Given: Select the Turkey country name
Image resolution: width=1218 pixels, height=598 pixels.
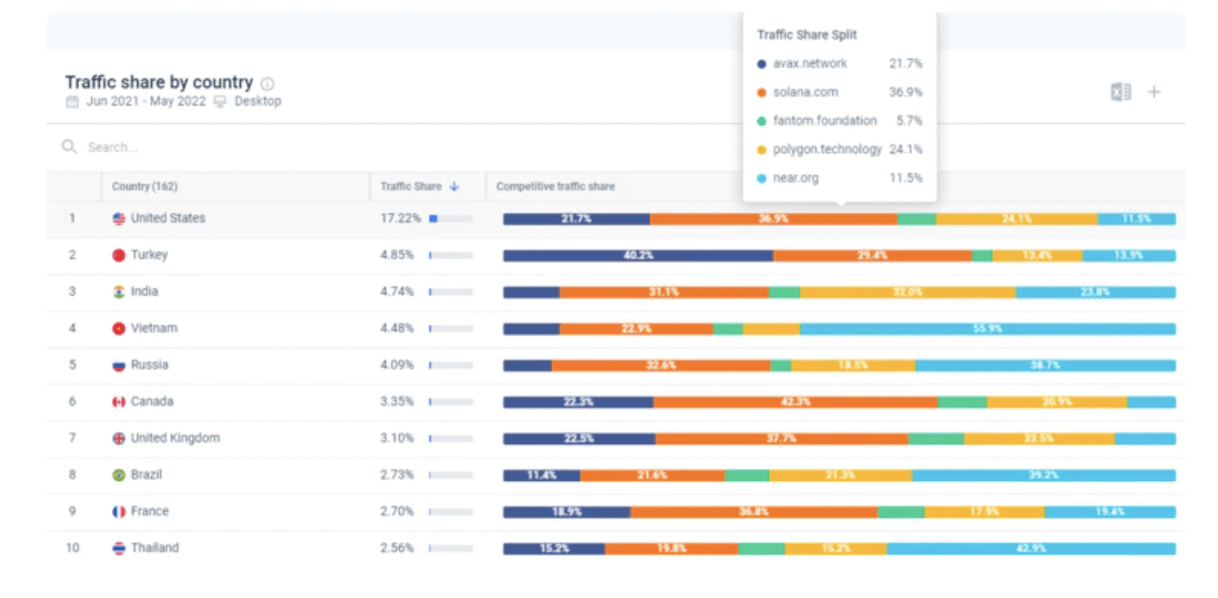Looking at the screenshot, I should [x=149, y=255].
